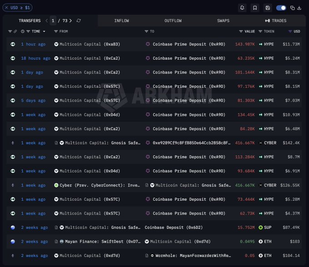The image size is (309, 267).
Task: Click the page number field showing 1
Action: click(x=53, y=21)
